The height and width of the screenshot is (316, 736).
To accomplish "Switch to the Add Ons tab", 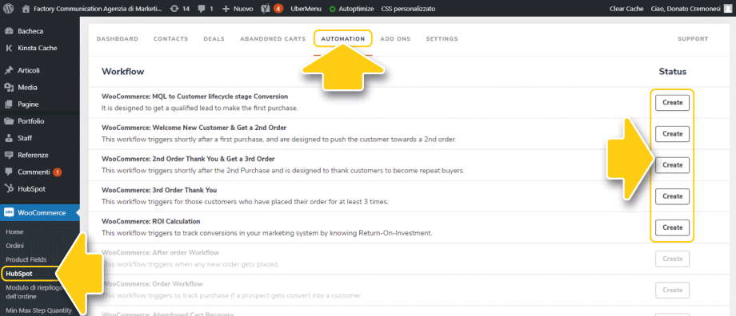I will [395, 39].
